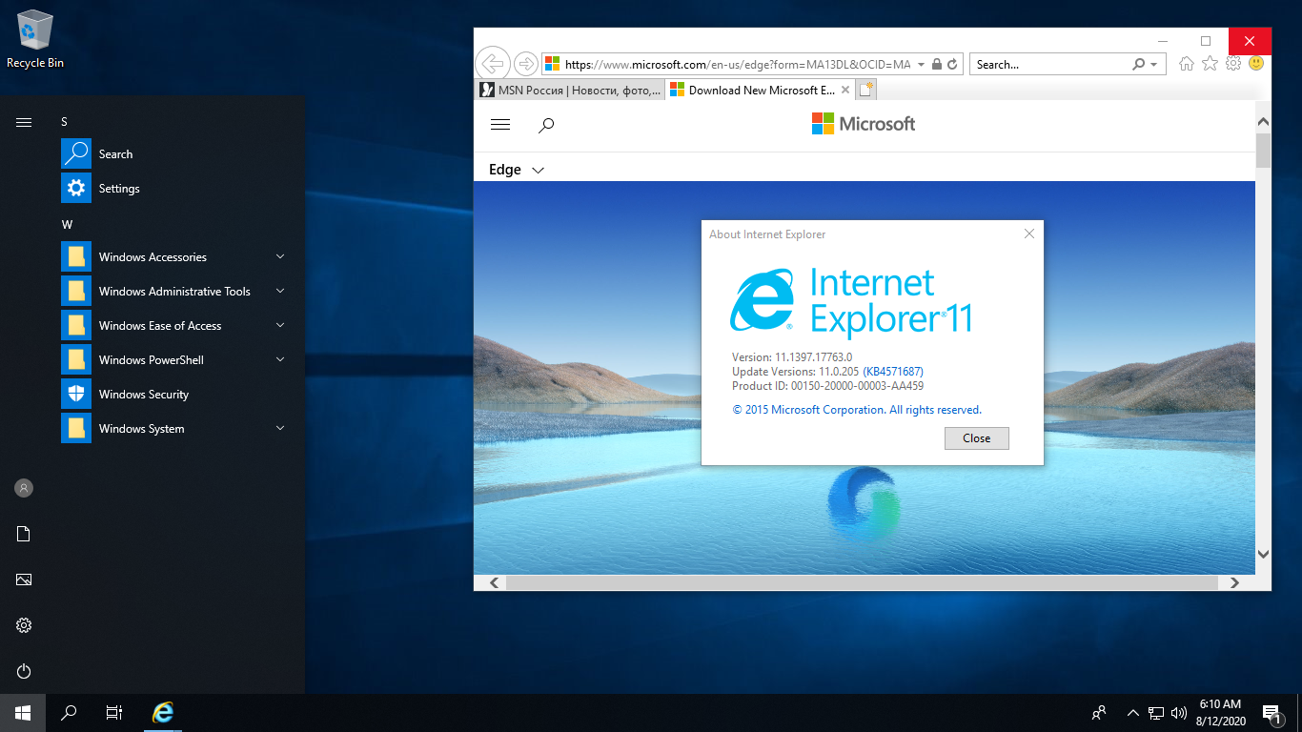Click the Start menu hamburger expand icon

[24, 122]
